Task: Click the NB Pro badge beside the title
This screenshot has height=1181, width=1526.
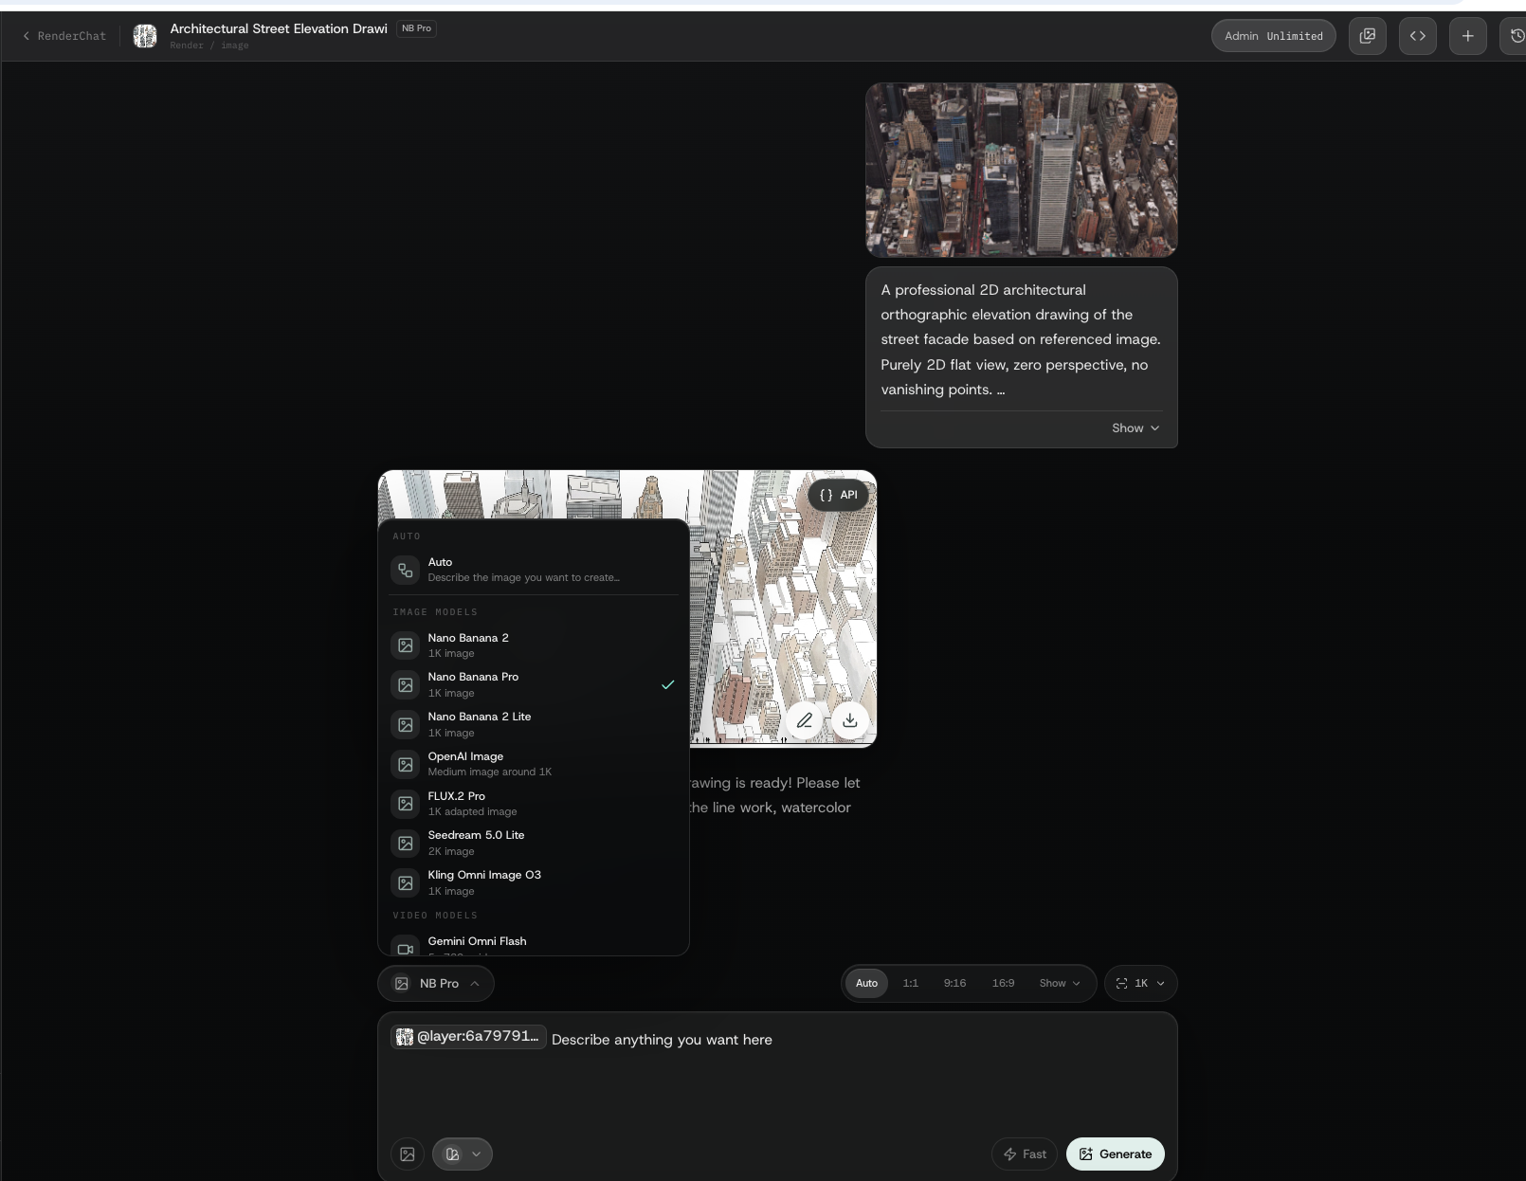Action: coord(416,28)
